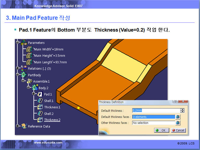The height and width of the screenshot is (150, 200).
Task: Expand the Relations tree node
Action: 17,68
